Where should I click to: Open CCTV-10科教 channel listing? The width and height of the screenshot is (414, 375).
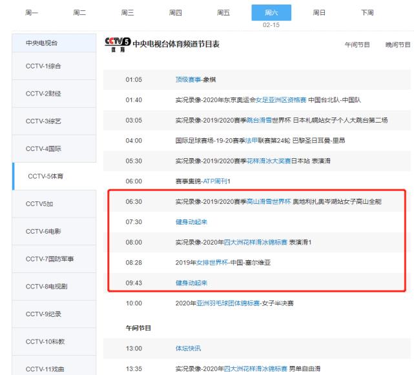click(54, 341)
